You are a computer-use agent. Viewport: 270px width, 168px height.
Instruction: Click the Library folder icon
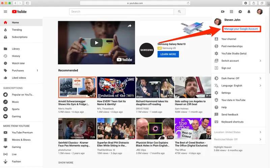[5, 49]
